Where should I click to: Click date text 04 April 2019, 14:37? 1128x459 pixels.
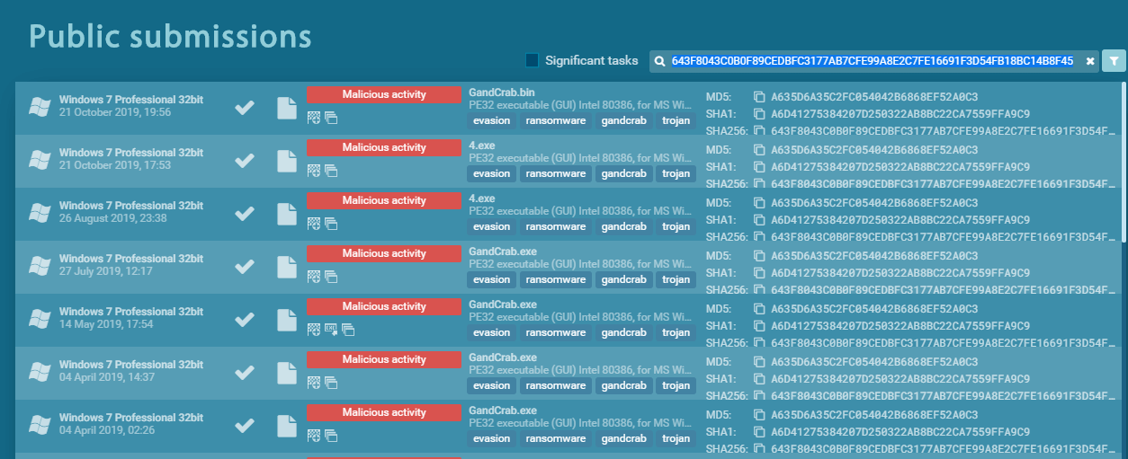pyautogui.click(x=107, y=378)
